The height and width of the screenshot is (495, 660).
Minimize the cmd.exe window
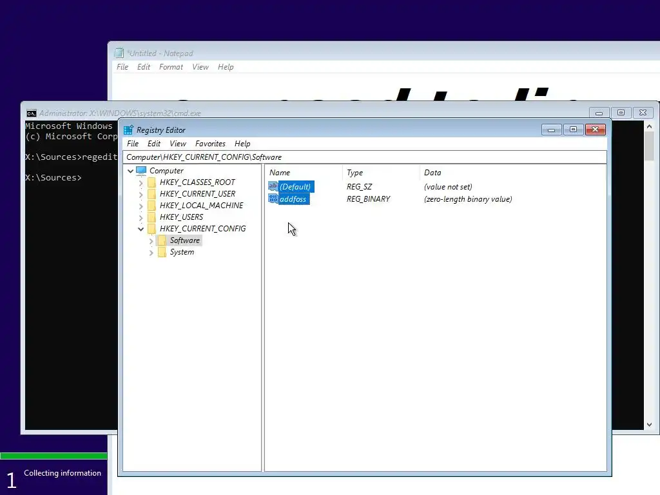(x=599, y=113)
